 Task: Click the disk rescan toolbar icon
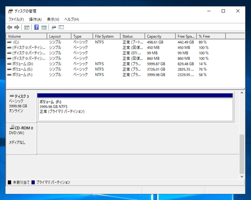[x=54, y=28]
